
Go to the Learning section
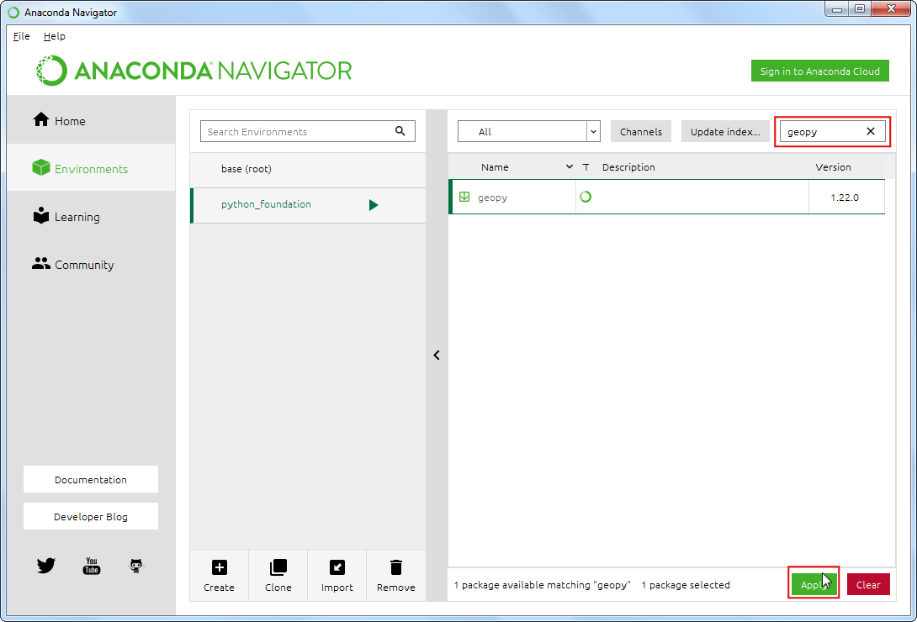tap(91, 216)
